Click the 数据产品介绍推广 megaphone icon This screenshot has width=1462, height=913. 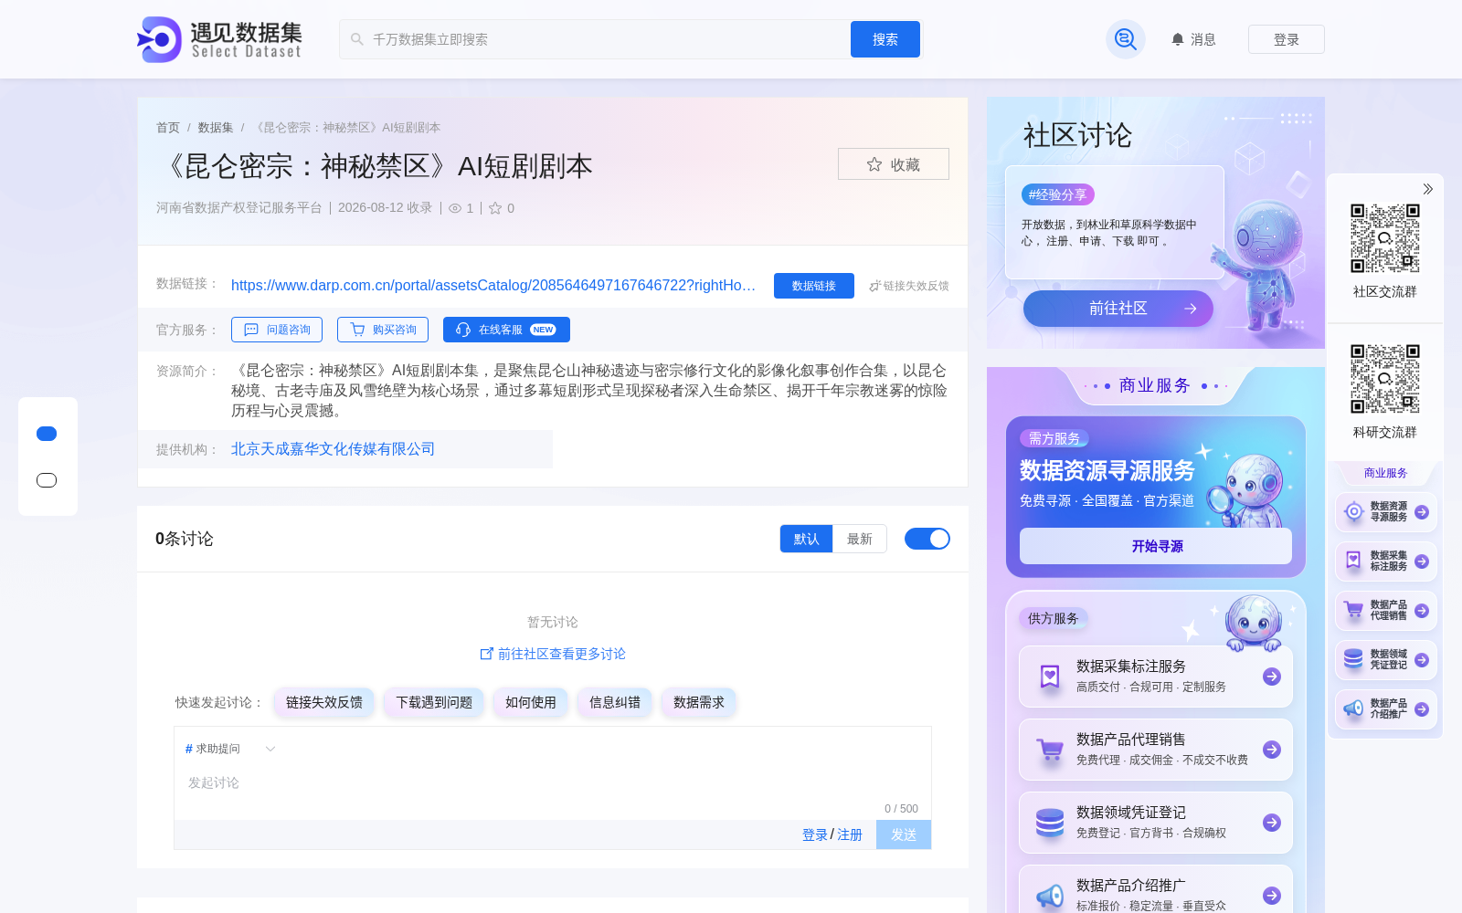click(x=1050, y=896)
